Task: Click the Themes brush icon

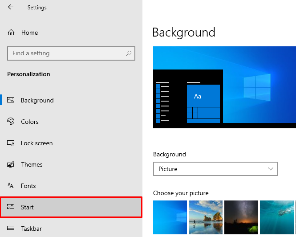Action: 11,164
